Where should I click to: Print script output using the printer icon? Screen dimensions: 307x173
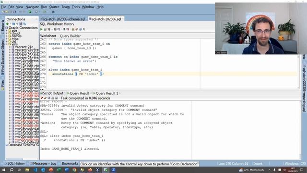(53, 98)
